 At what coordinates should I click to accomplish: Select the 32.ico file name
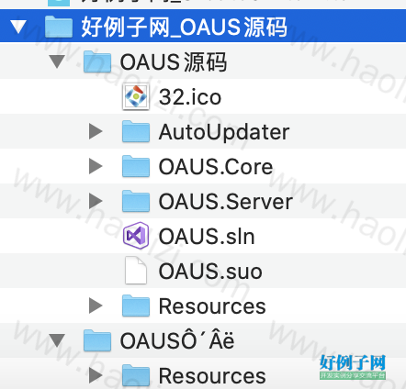(x=190, y=97)
